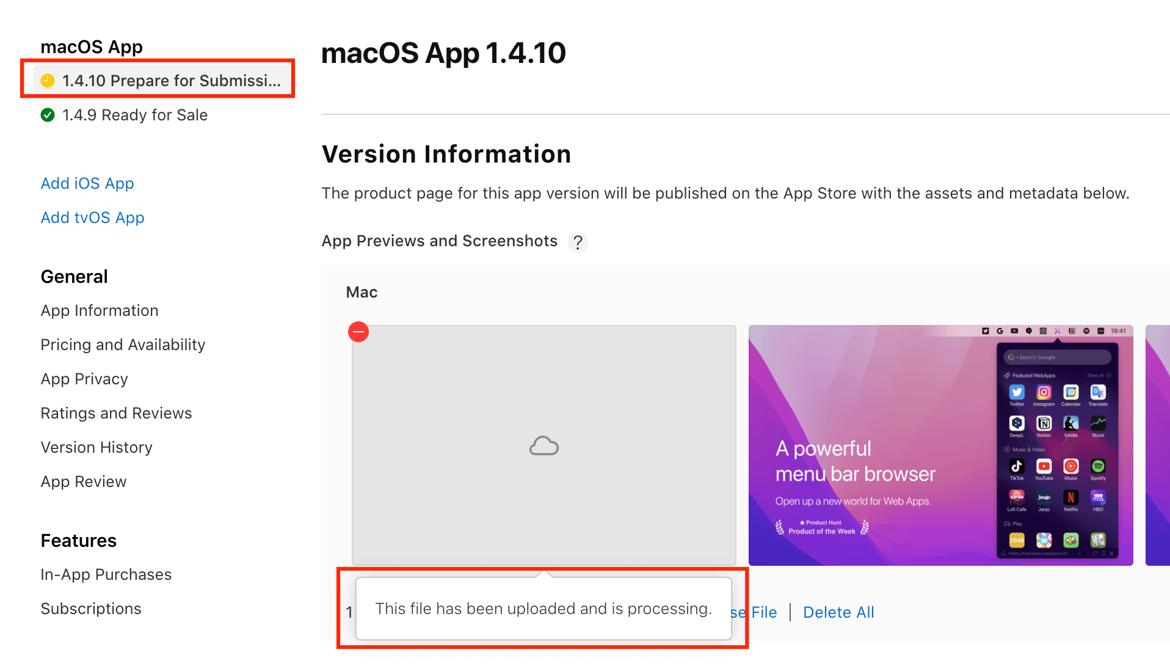Open Subscriptions in Features
This screenshot has width=1170, height=666.
pos(91,609)
